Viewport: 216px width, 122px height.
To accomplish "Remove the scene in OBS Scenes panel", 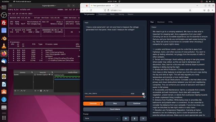I will click(x=18, y=91).
